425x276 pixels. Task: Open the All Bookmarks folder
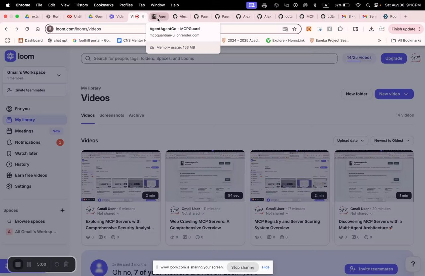coord(406,40)
